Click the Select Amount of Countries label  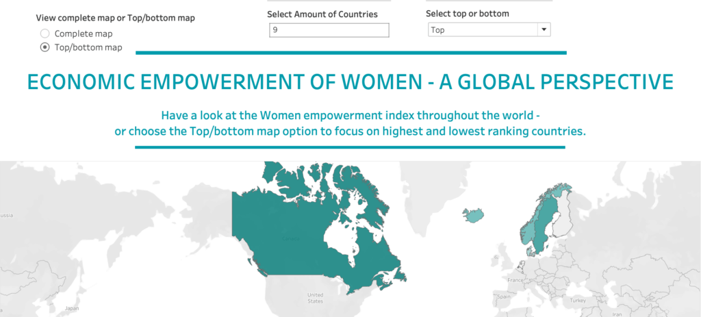(322, 14)
